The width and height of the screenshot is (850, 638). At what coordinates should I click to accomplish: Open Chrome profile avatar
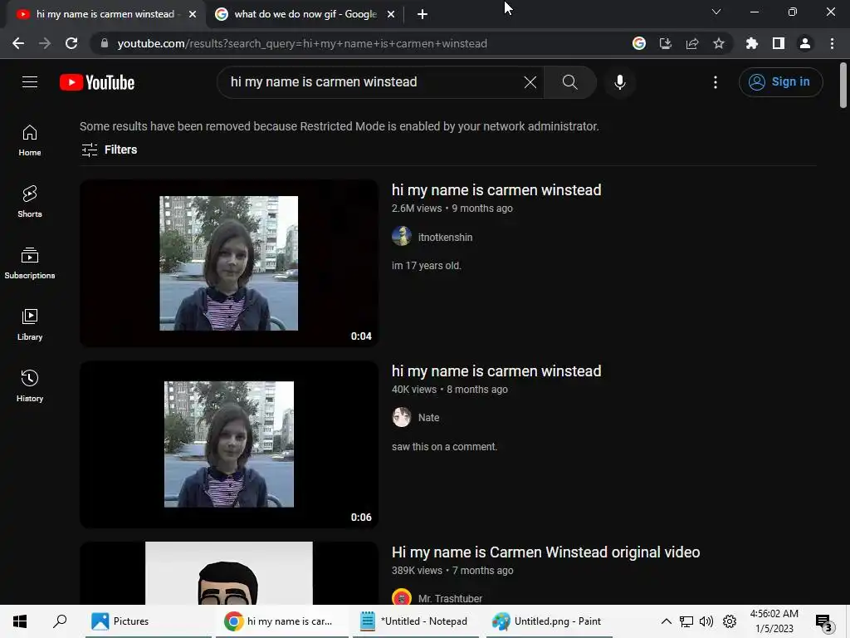tap(805, 43)
